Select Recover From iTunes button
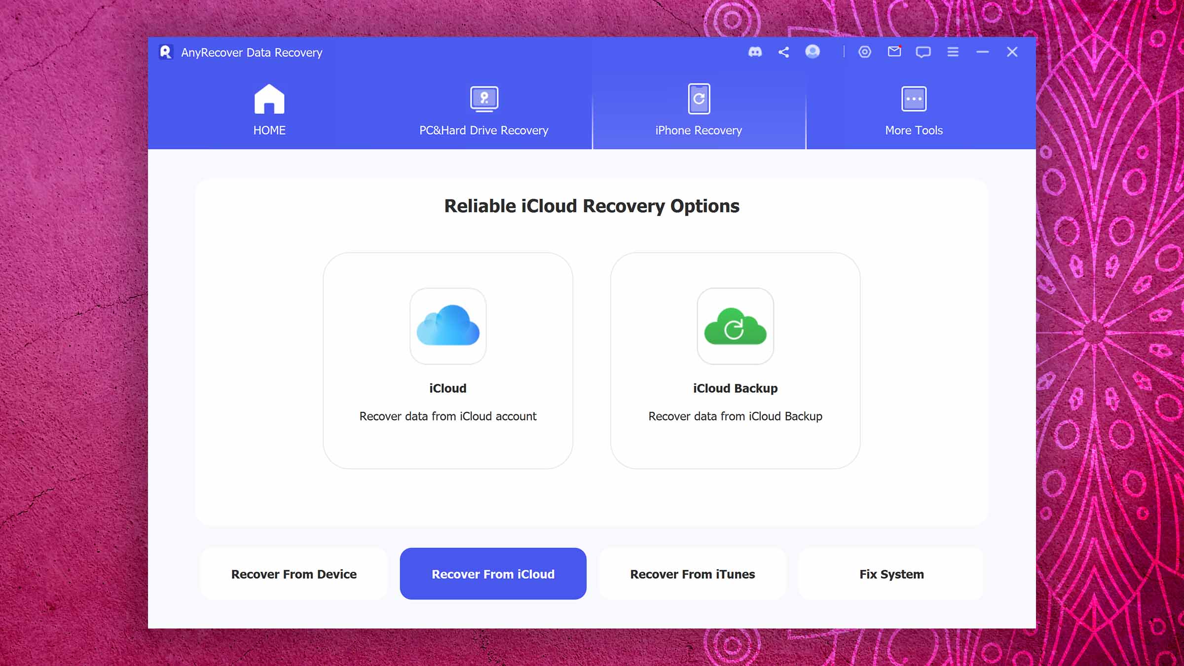This screenshot has height=666, width=1184. 693,574
